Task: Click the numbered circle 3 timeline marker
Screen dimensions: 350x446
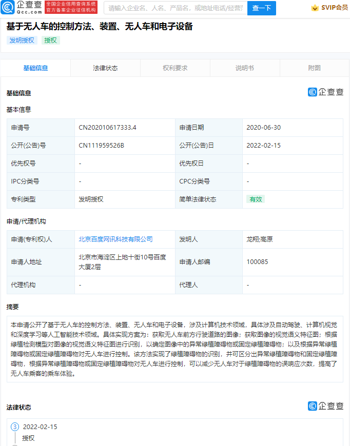Action: [15, 427]
